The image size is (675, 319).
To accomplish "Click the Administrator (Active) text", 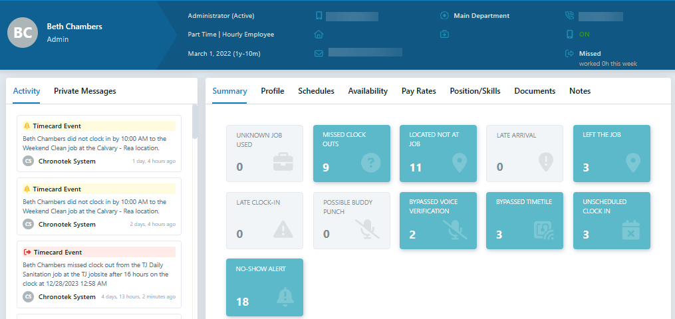I will (221, 16).
